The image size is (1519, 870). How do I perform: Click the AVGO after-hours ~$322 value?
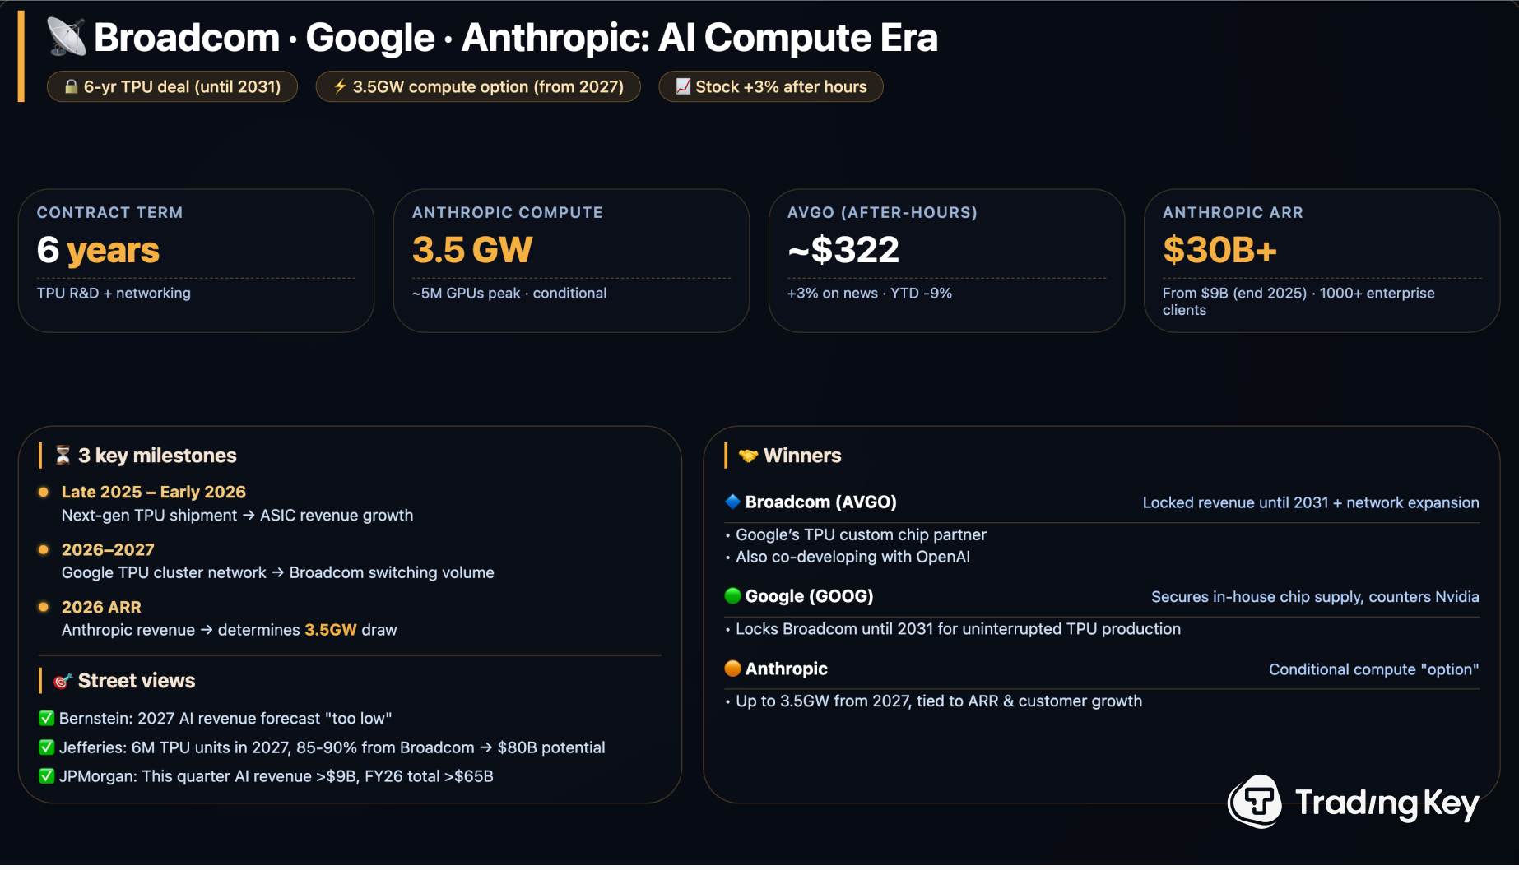coord(843,250)
